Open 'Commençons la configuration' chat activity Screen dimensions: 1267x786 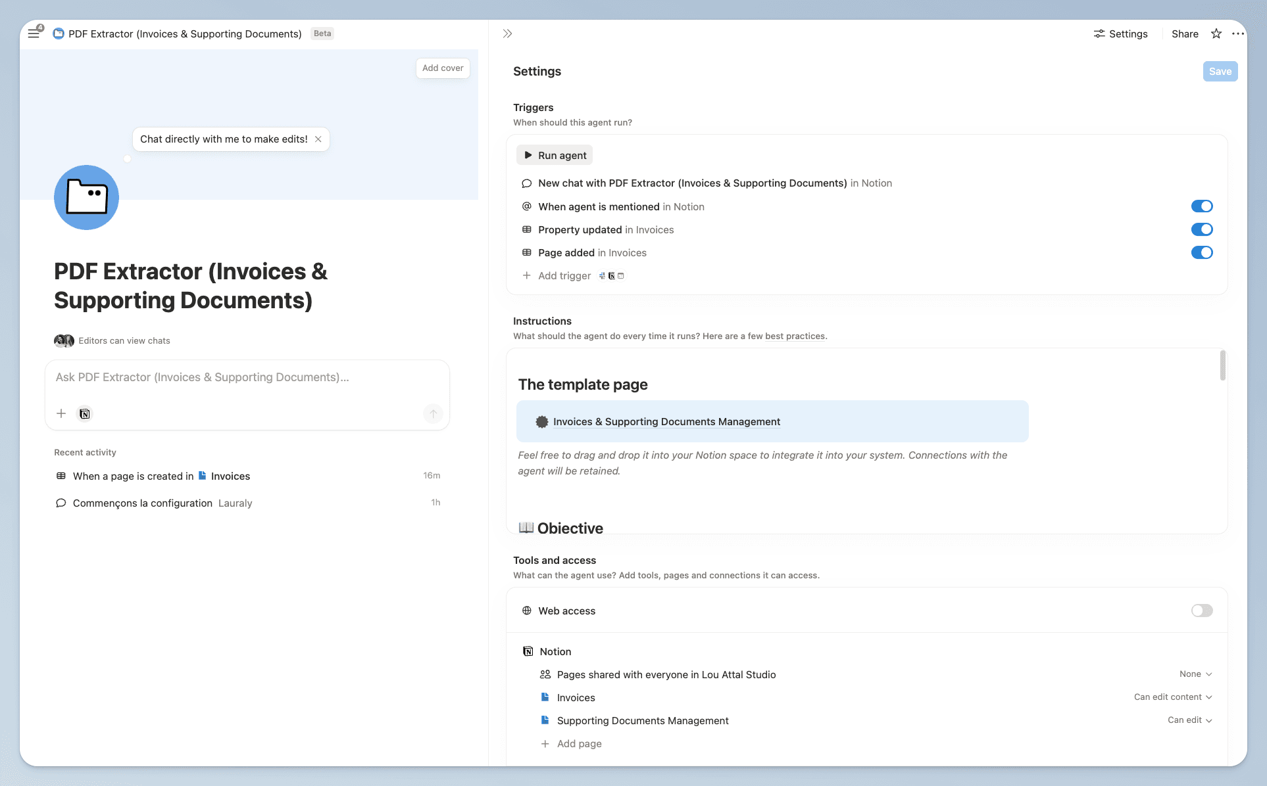[x=247, y=503]
